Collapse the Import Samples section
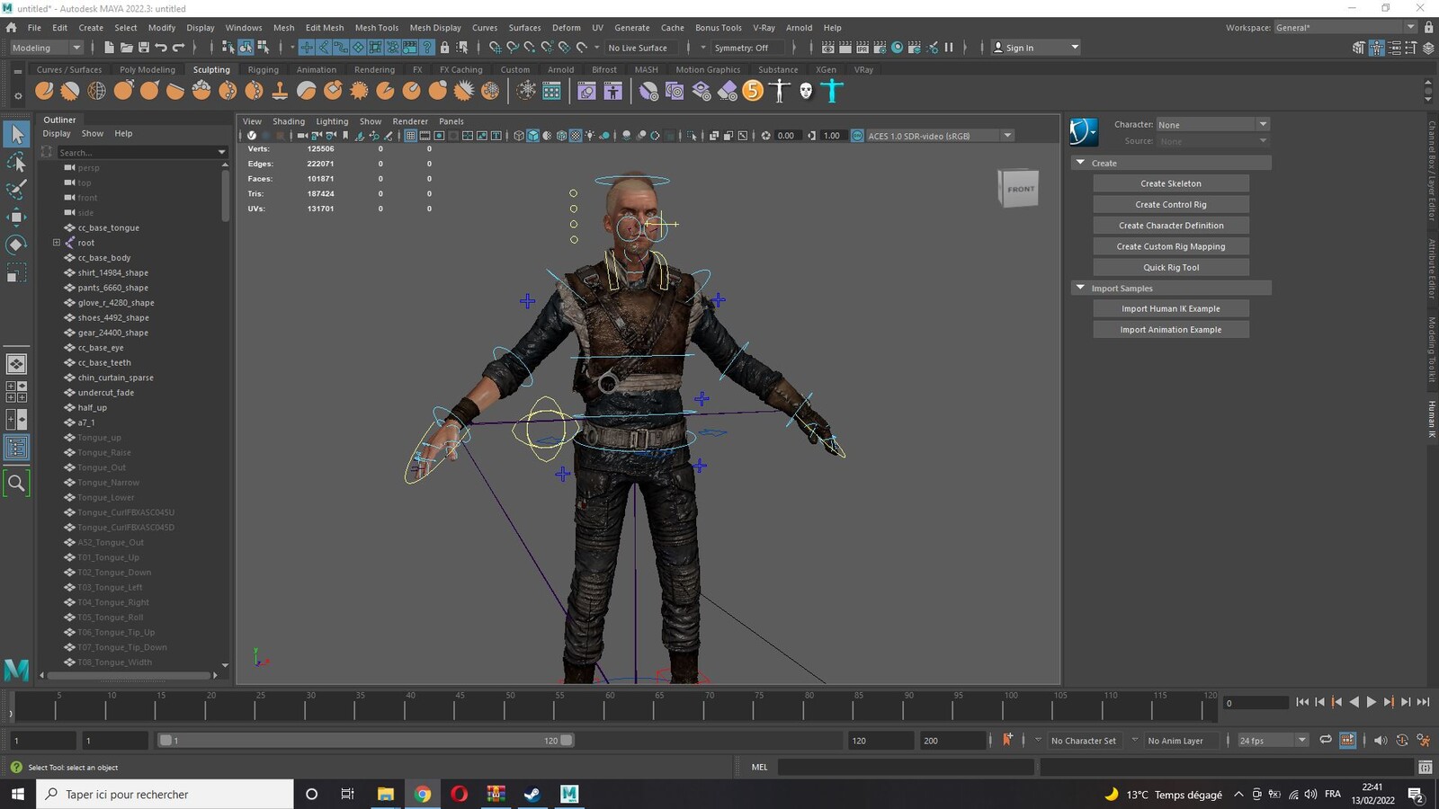Image resolution: width=1439 pixels, height=809 pixels. tap(1081, 288)
